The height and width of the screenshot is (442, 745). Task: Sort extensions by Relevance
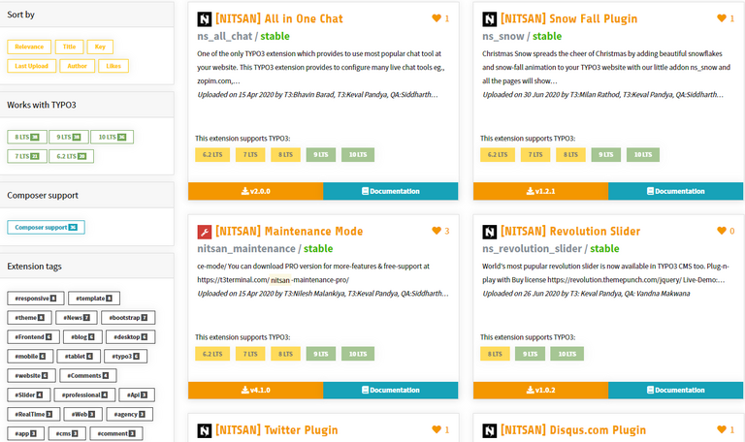click(x=29, y=47)
